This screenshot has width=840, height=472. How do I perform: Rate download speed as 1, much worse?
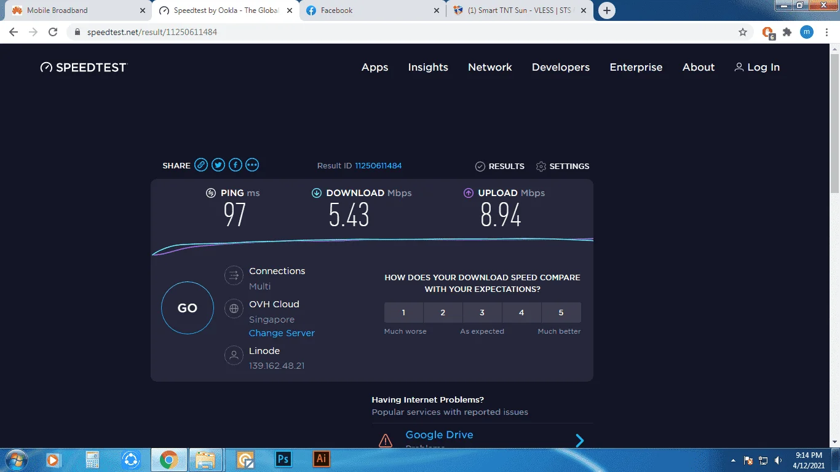point(403,312)
